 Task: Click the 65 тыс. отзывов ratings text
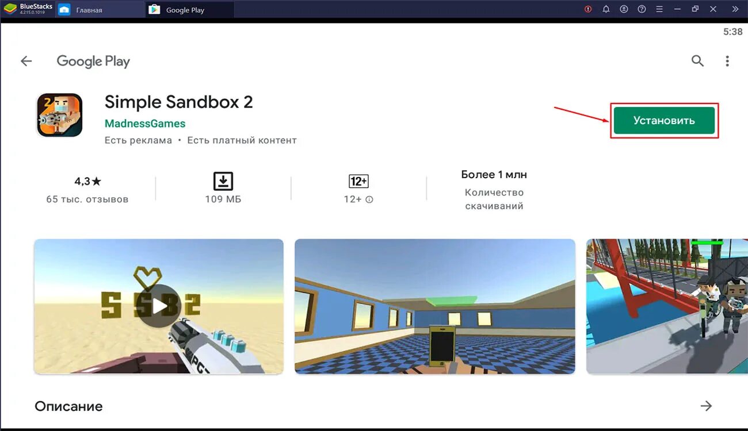tap(87, 199)
